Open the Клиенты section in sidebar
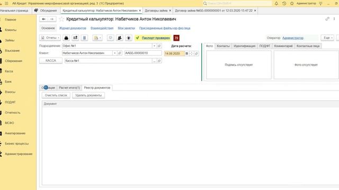Image resolution: width=339 pixels, height=190 pixels. coord(11,30)
